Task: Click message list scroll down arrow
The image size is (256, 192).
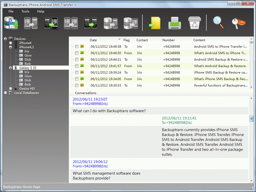Action: click(x=251, y=87)
